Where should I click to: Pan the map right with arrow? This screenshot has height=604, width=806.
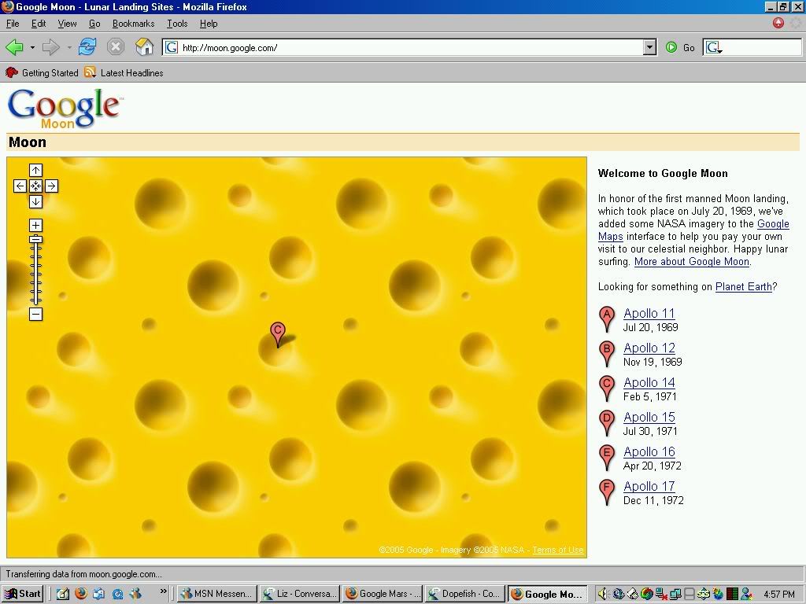click(51, 186)
